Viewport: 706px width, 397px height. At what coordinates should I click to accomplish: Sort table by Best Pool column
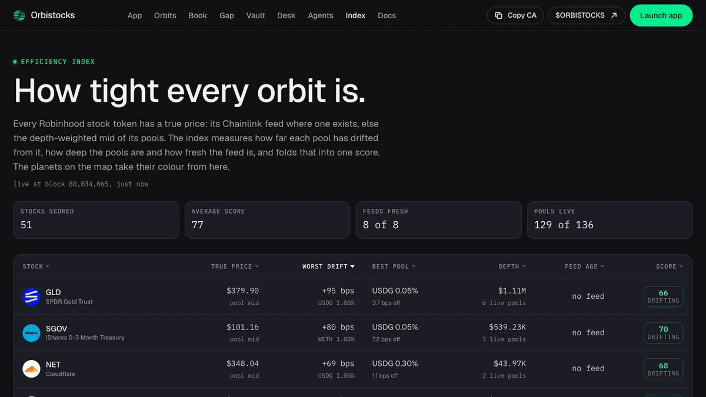click(394, 266)
